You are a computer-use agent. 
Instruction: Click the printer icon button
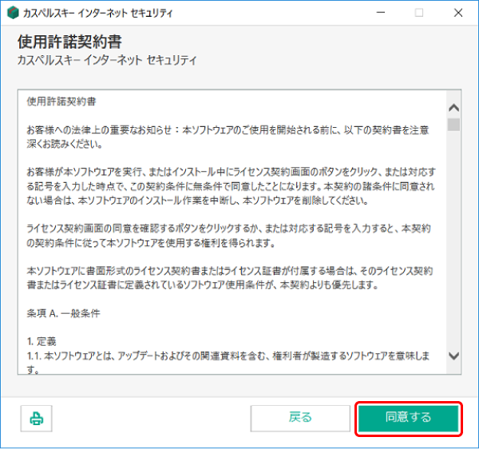37,418
